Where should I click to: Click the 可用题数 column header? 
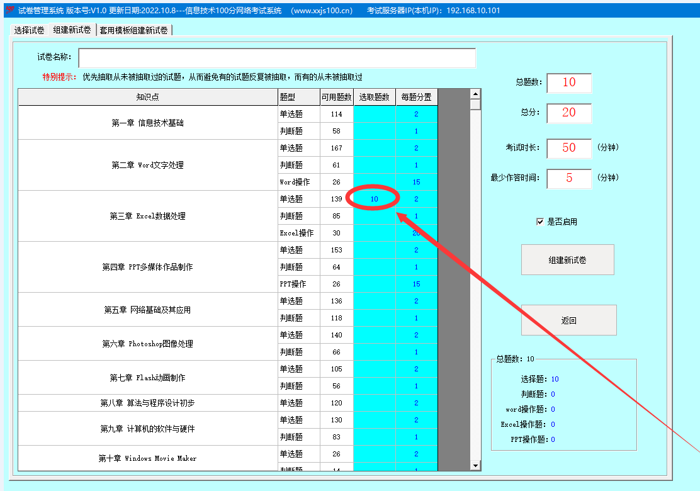click(337, 97)
